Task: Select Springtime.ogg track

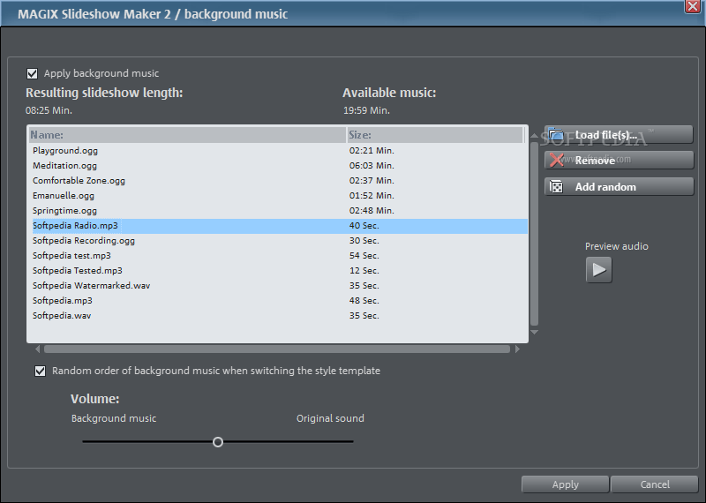Action: point(279,210)
